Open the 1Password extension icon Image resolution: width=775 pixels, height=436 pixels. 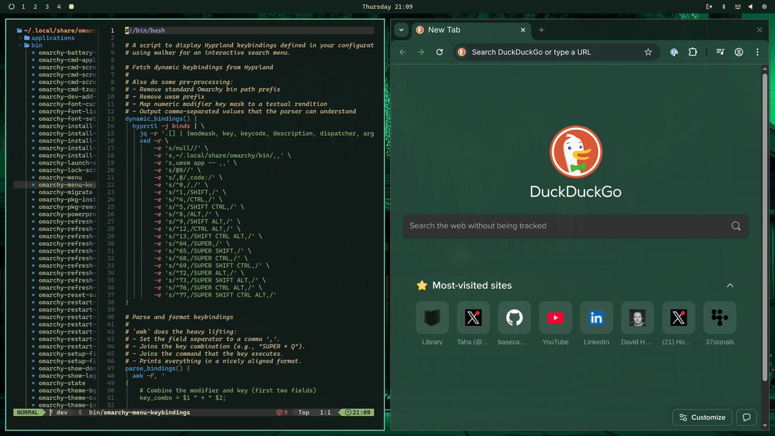(x=674, y=52)
